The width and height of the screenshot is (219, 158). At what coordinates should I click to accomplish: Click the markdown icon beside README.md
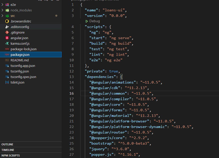pyautogui.click(x=7, y=60)
